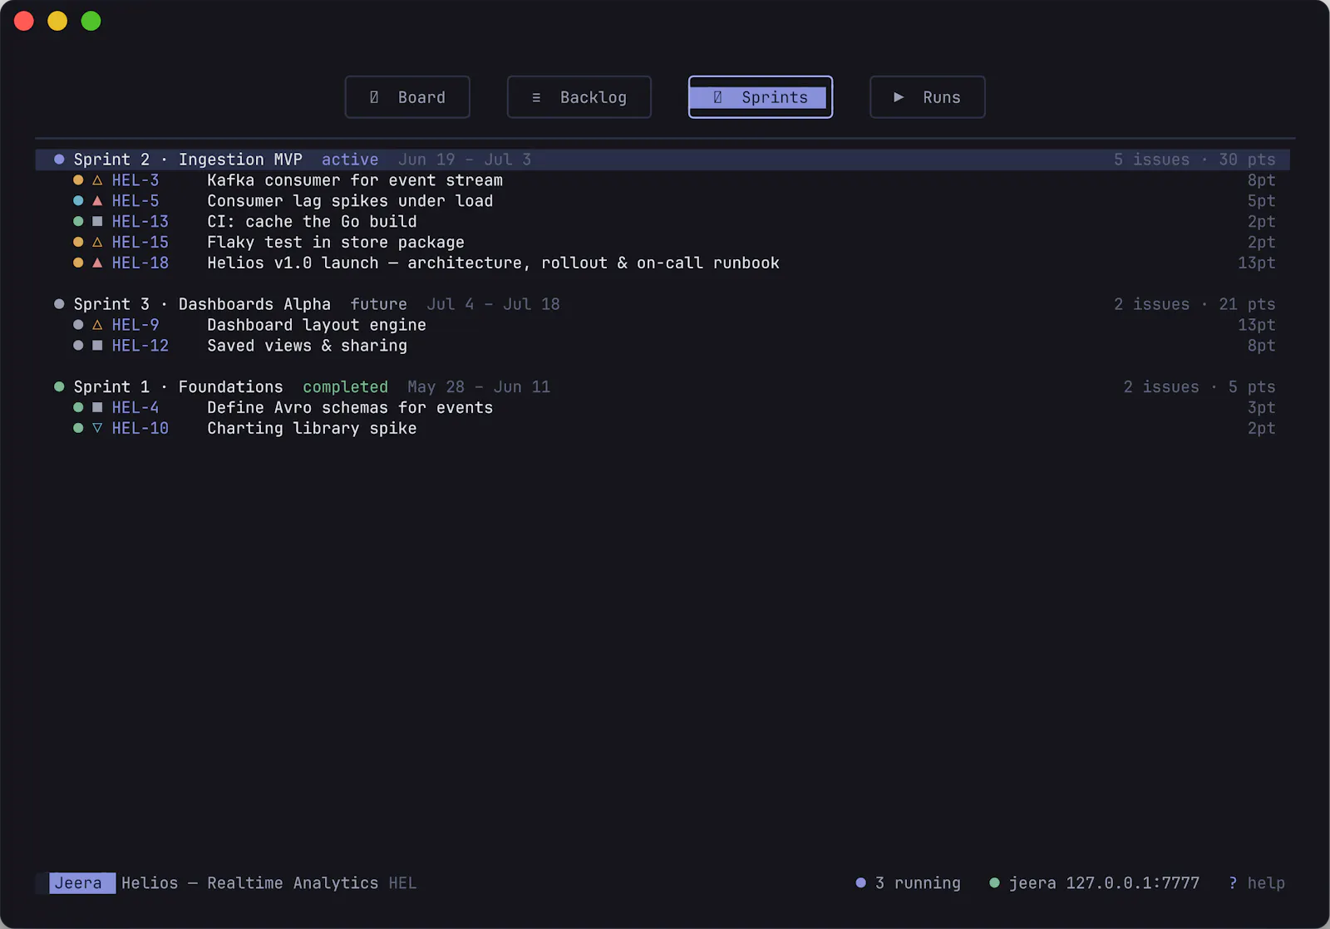The width and height of the screenshot is (1330, 929).
Task: Click the status dot beside Sprint 1
Action: tap(59, 386)
